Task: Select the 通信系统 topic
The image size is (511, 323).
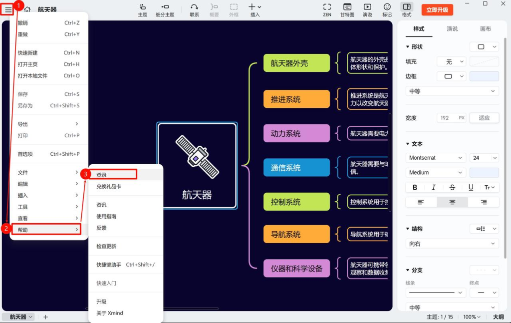Action: pos(296,168)
